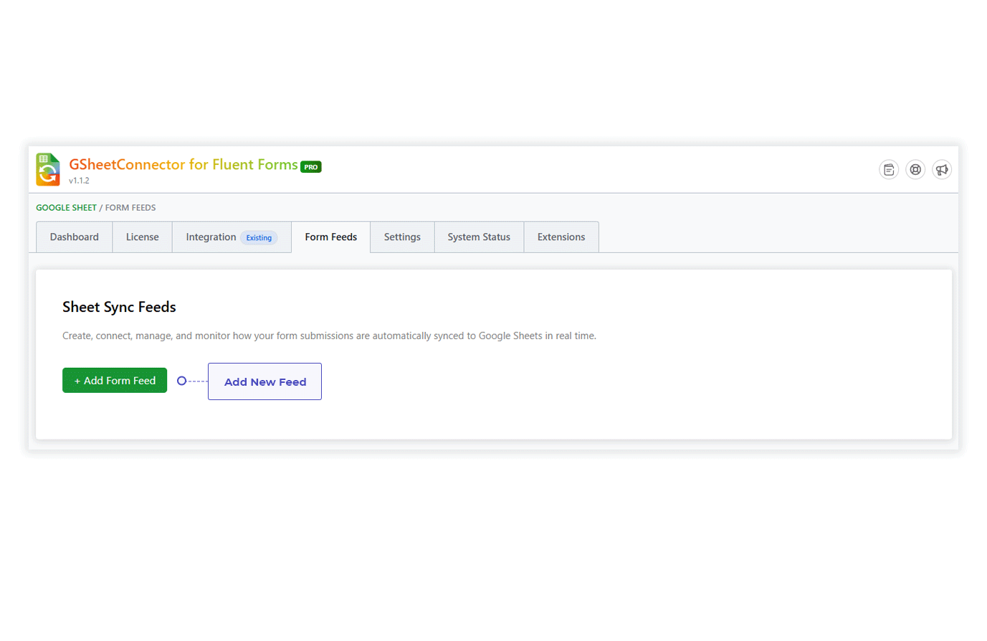Click the PRO badge
The image size is (987, 641).
pos(311,167)
